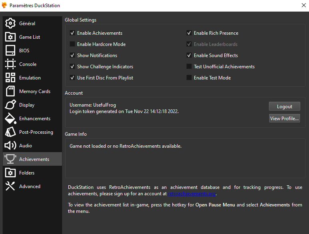This screenshot has width=309, height=234.
Task: Click the Folders gear-folder icon
Action: (10, 173)
